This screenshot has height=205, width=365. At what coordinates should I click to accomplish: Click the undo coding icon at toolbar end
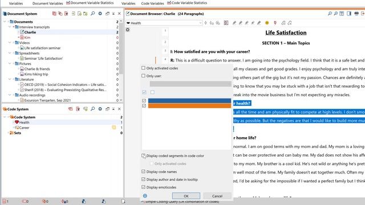coord(290,23)
